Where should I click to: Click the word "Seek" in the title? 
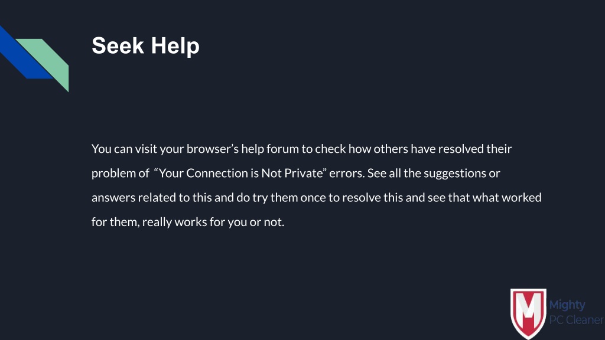pos(118,45)
